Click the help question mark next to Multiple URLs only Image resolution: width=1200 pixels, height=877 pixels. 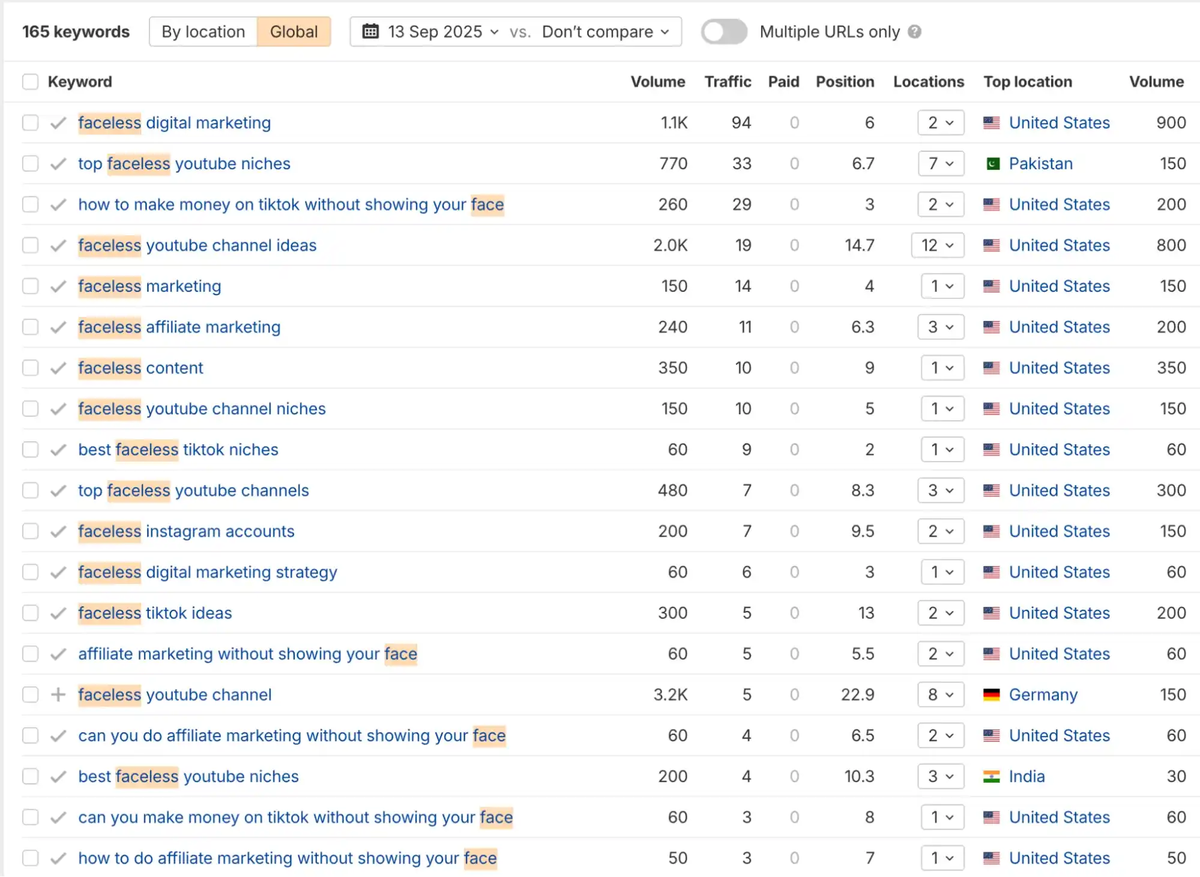click(x=915, y=31)
